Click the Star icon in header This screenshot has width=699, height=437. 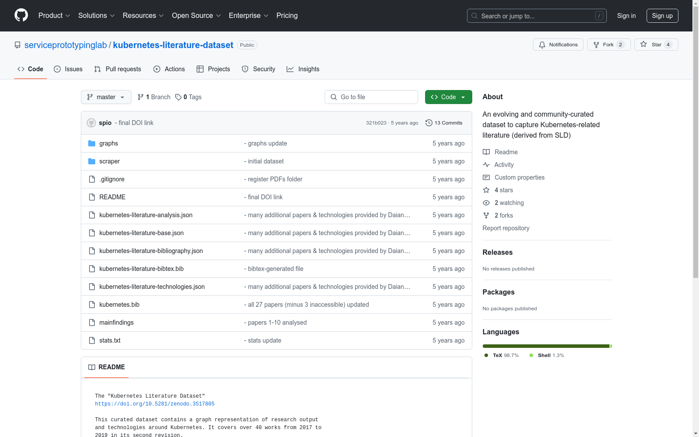coord(644,44)
